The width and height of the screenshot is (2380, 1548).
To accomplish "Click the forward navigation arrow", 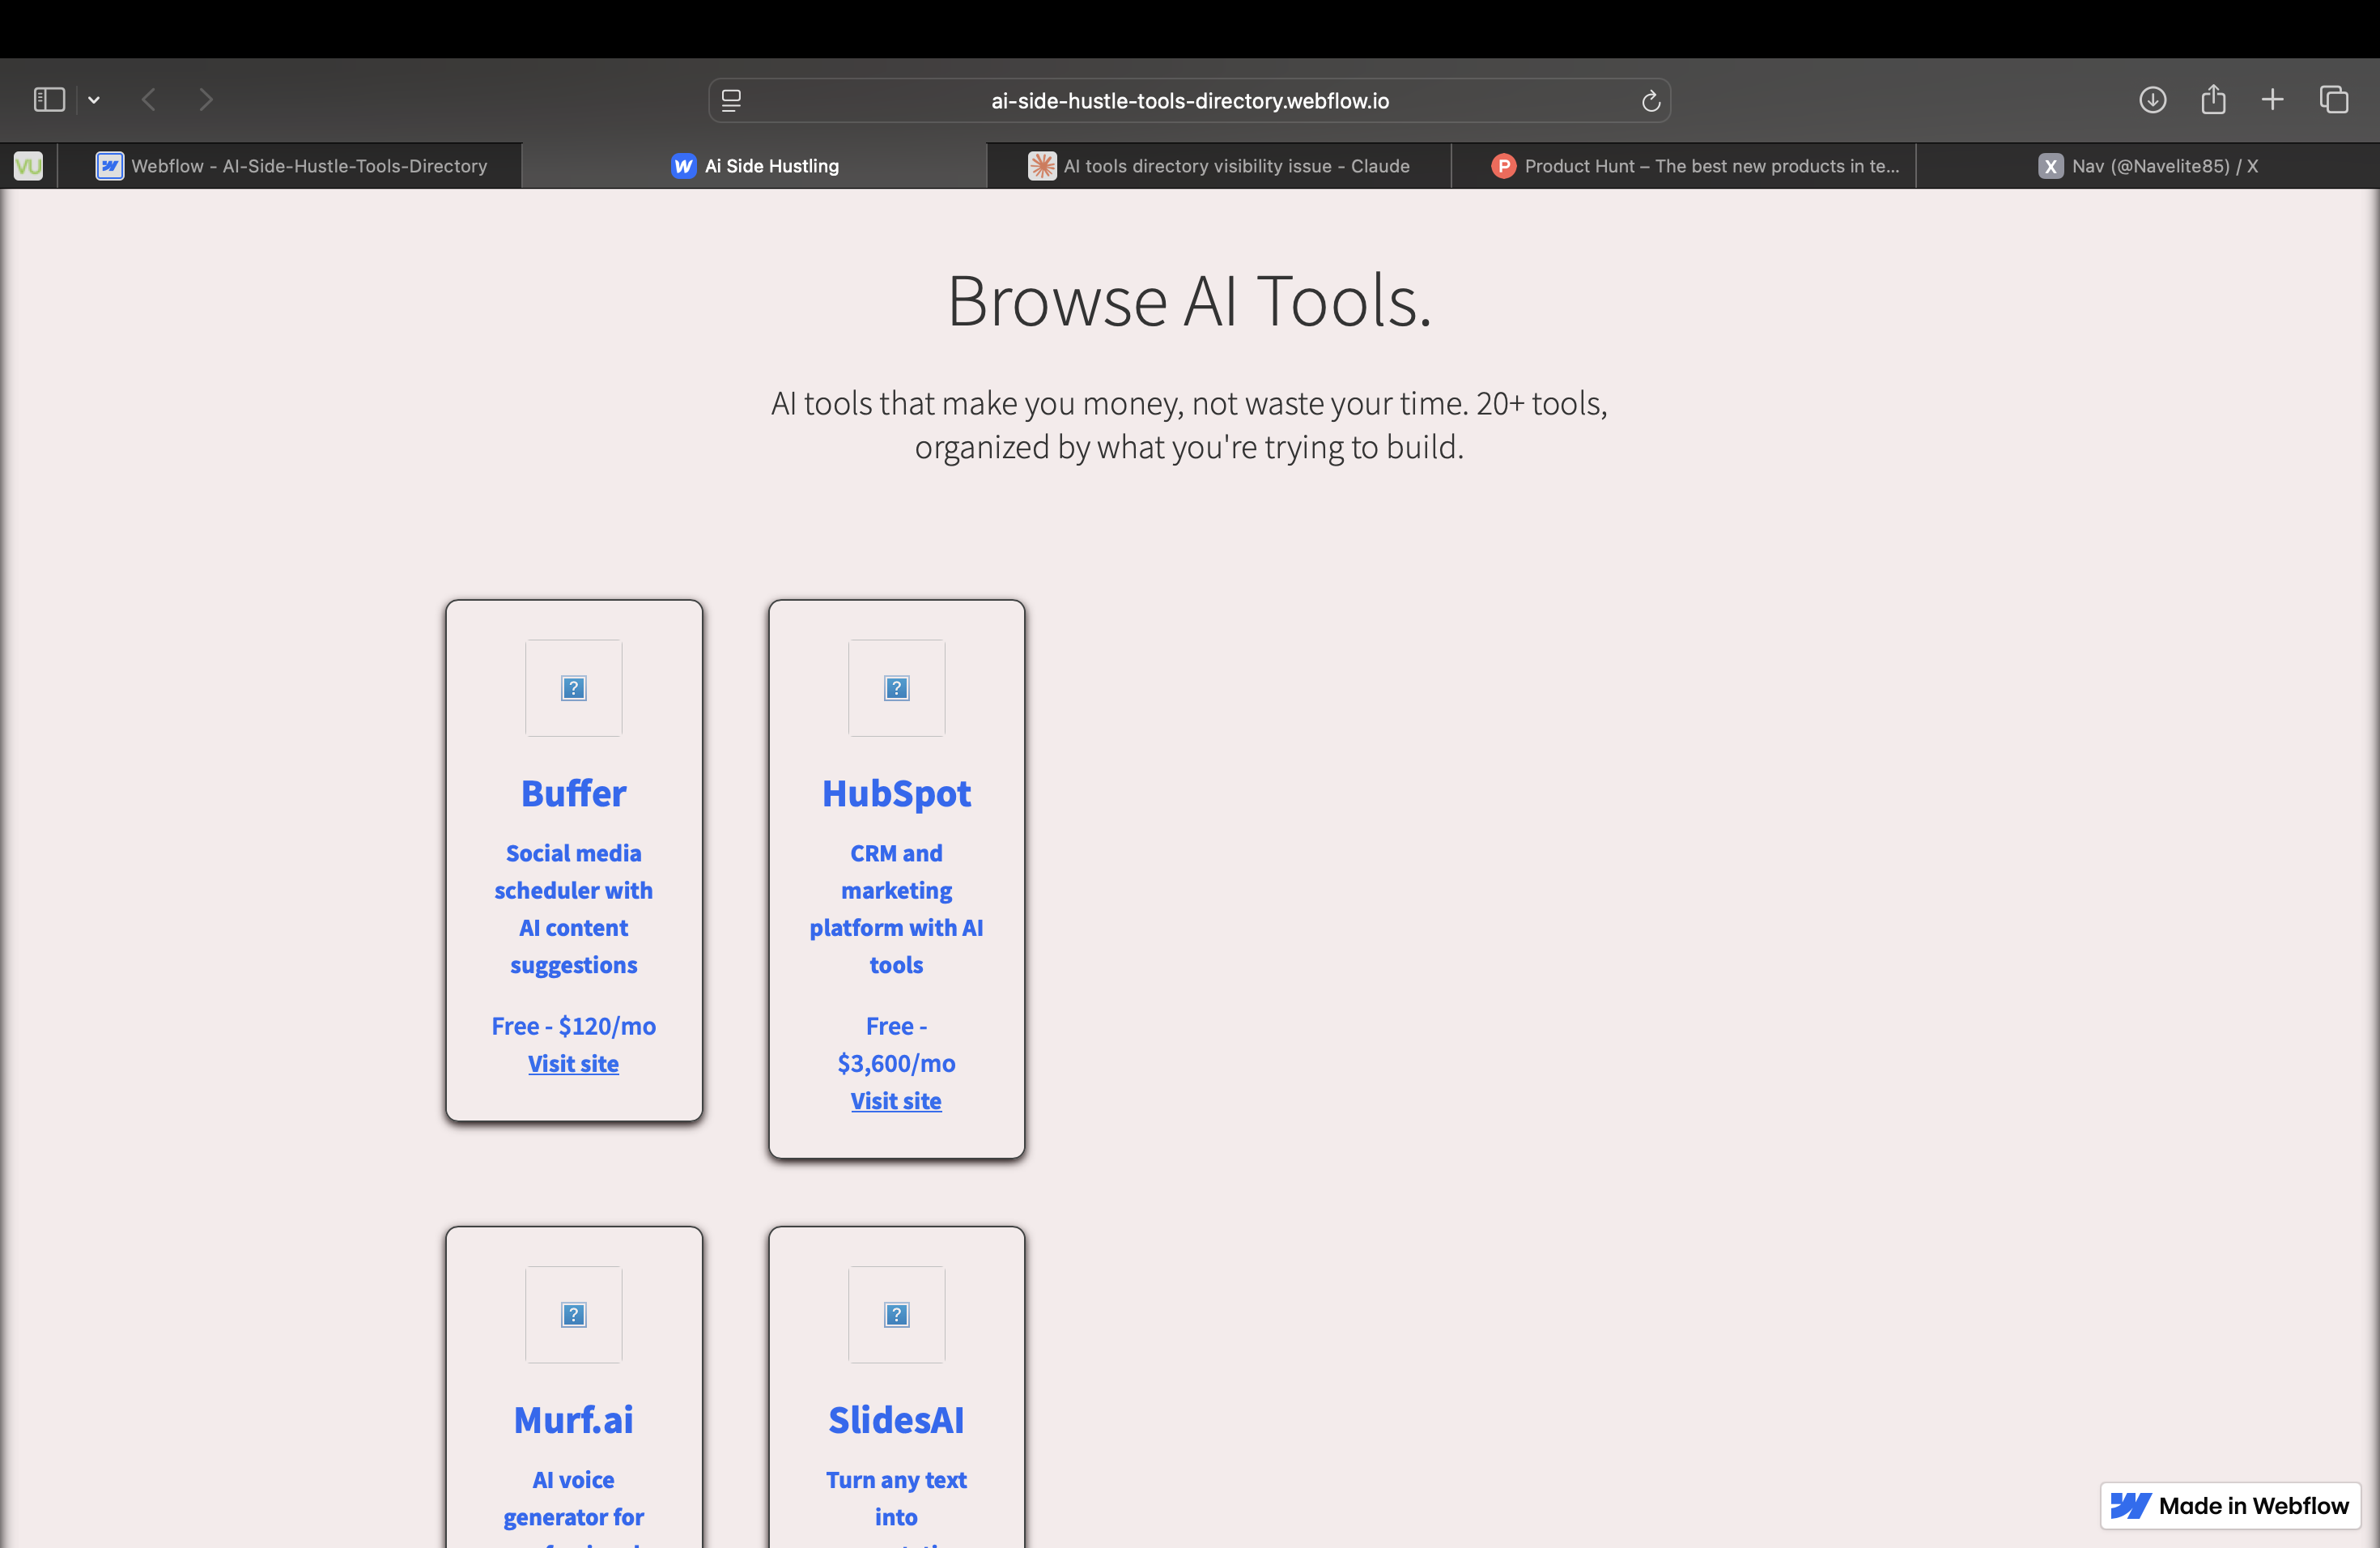I will pyautogui.click(x=206, y=100).
